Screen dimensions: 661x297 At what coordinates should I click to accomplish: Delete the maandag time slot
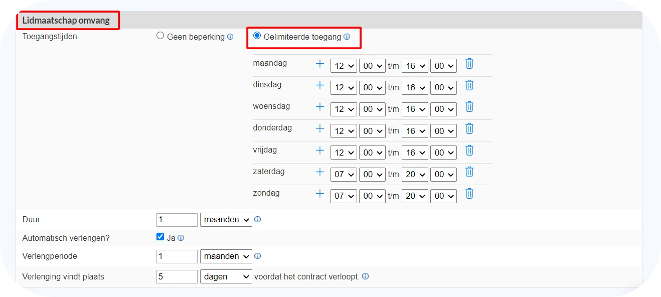(x=469, y=64)
